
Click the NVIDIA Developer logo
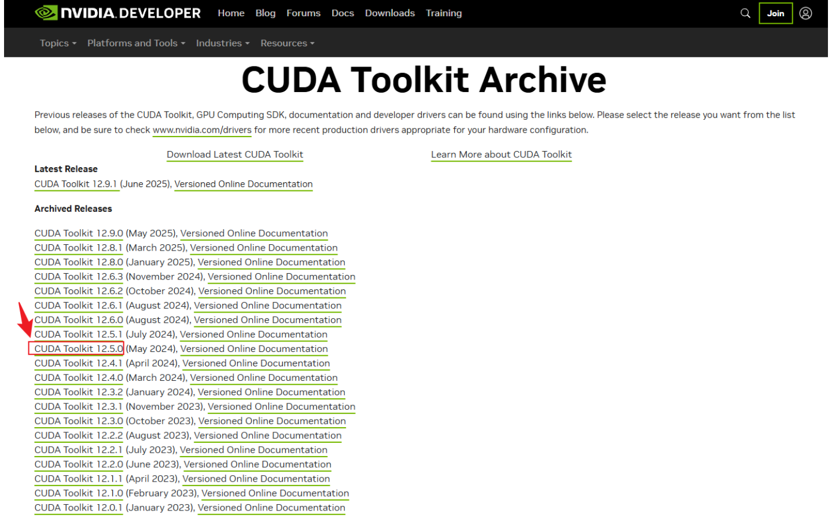119,13
